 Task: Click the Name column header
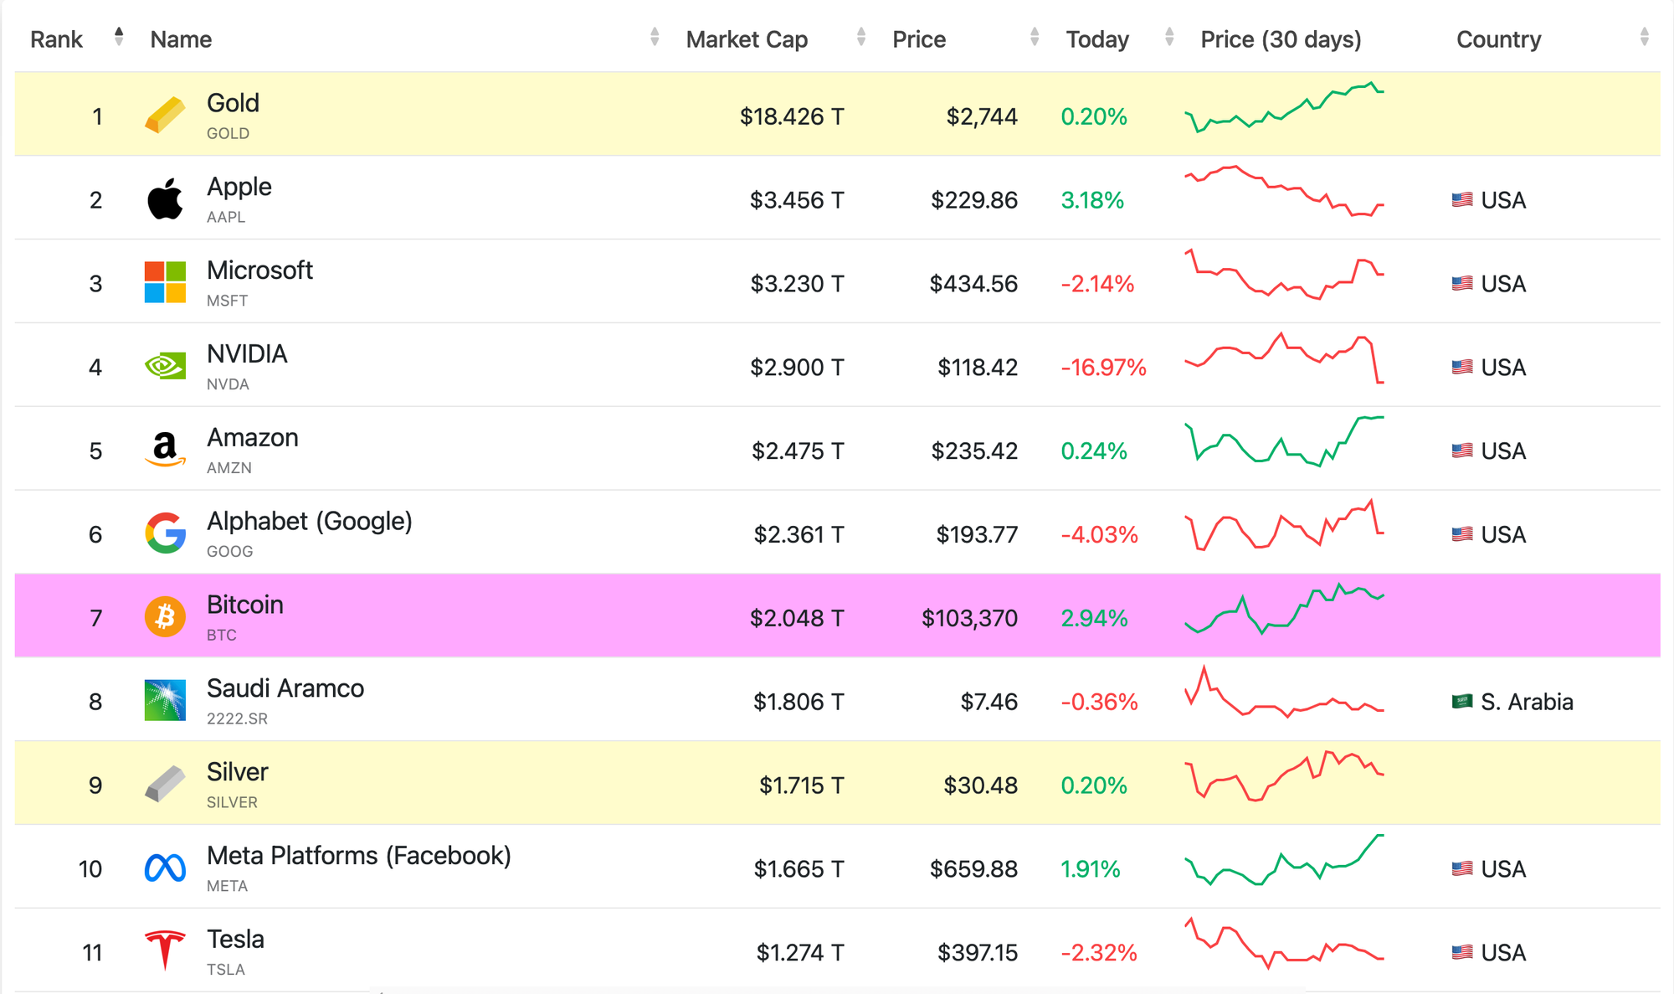(181, 39)
